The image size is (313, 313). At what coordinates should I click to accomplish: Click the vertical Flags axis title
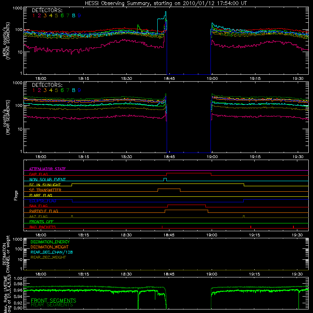(x=16, y=195)
